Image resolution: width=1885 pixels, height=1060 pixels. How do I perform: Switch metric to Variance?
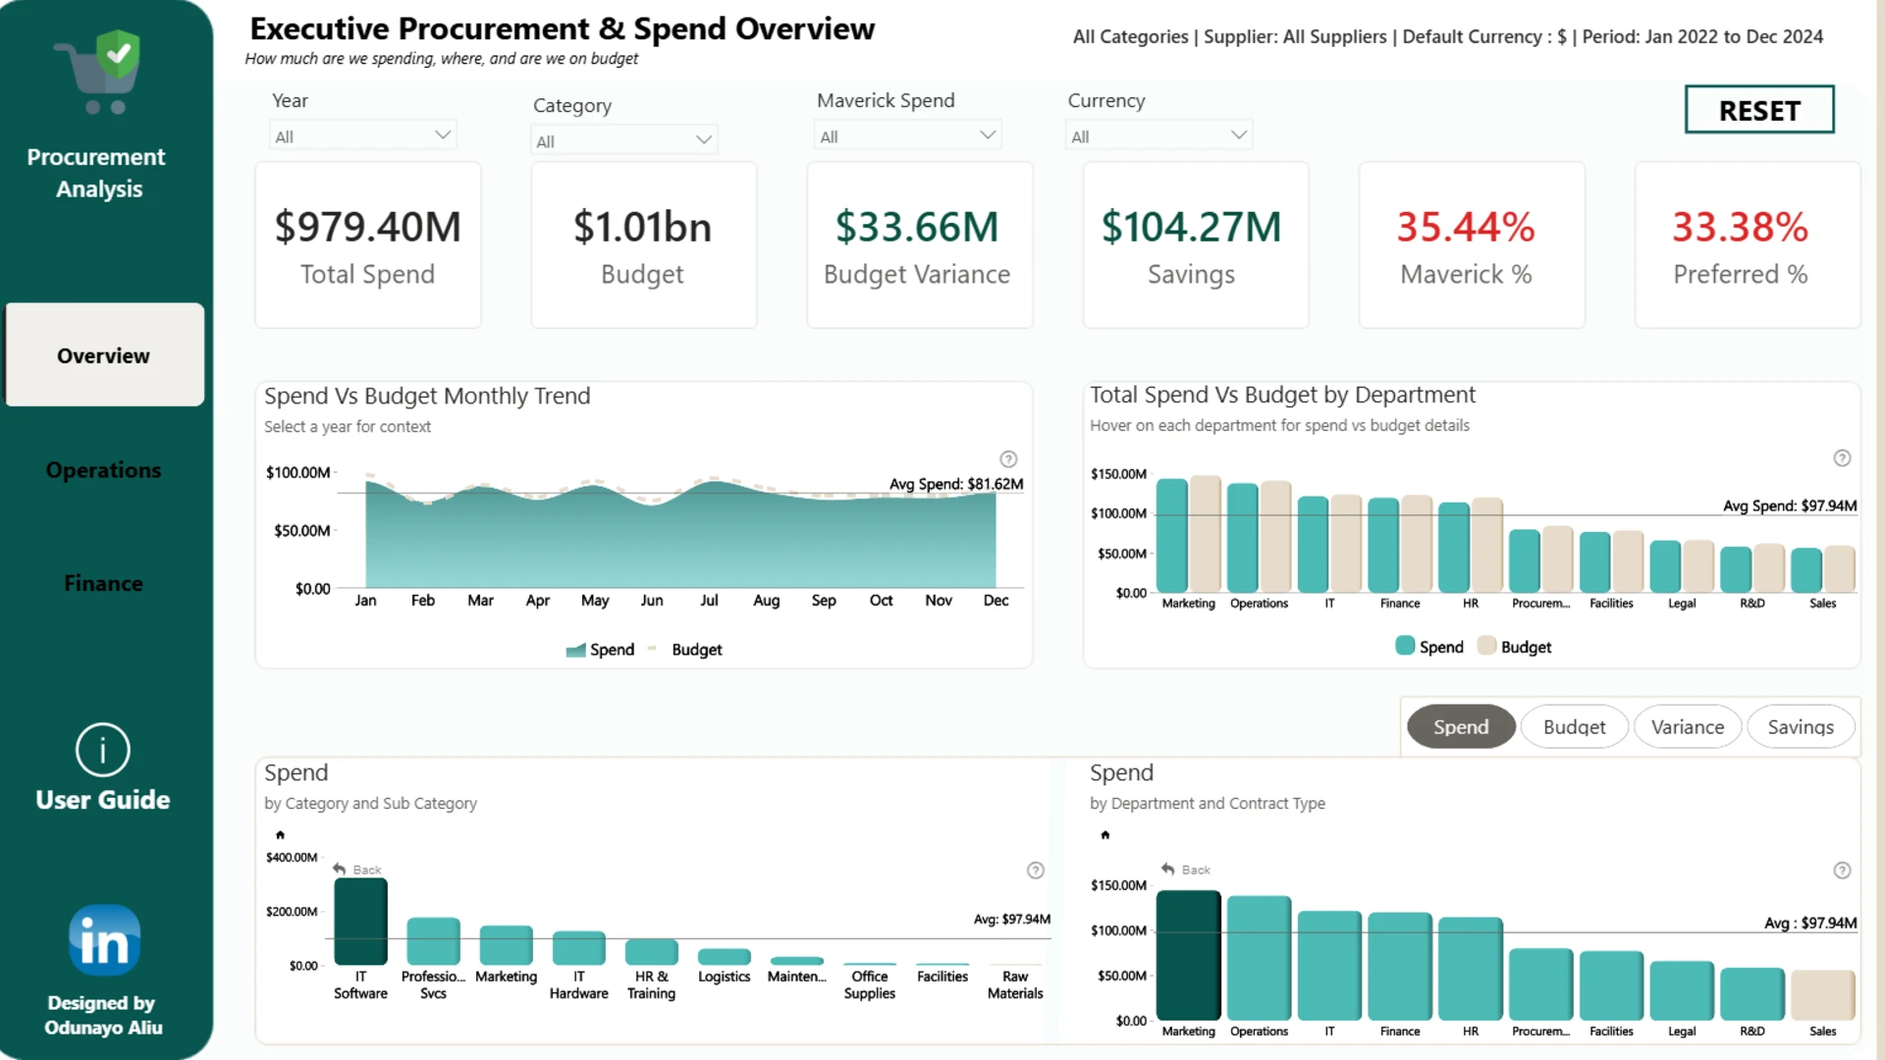click(1688, 727)
